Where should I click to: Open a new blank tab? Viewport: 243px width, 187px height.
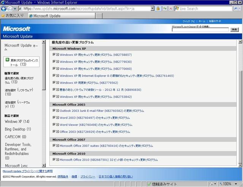99,16
